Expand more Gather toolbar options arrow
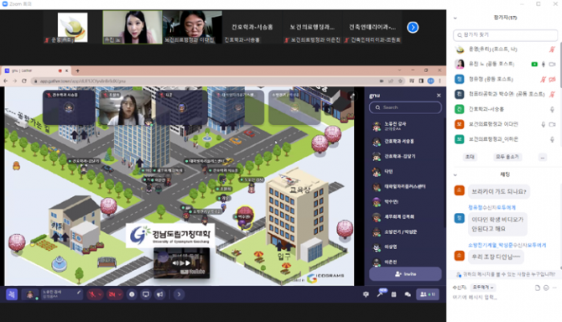This screenshot has height=322, width=562. [179, 294]
